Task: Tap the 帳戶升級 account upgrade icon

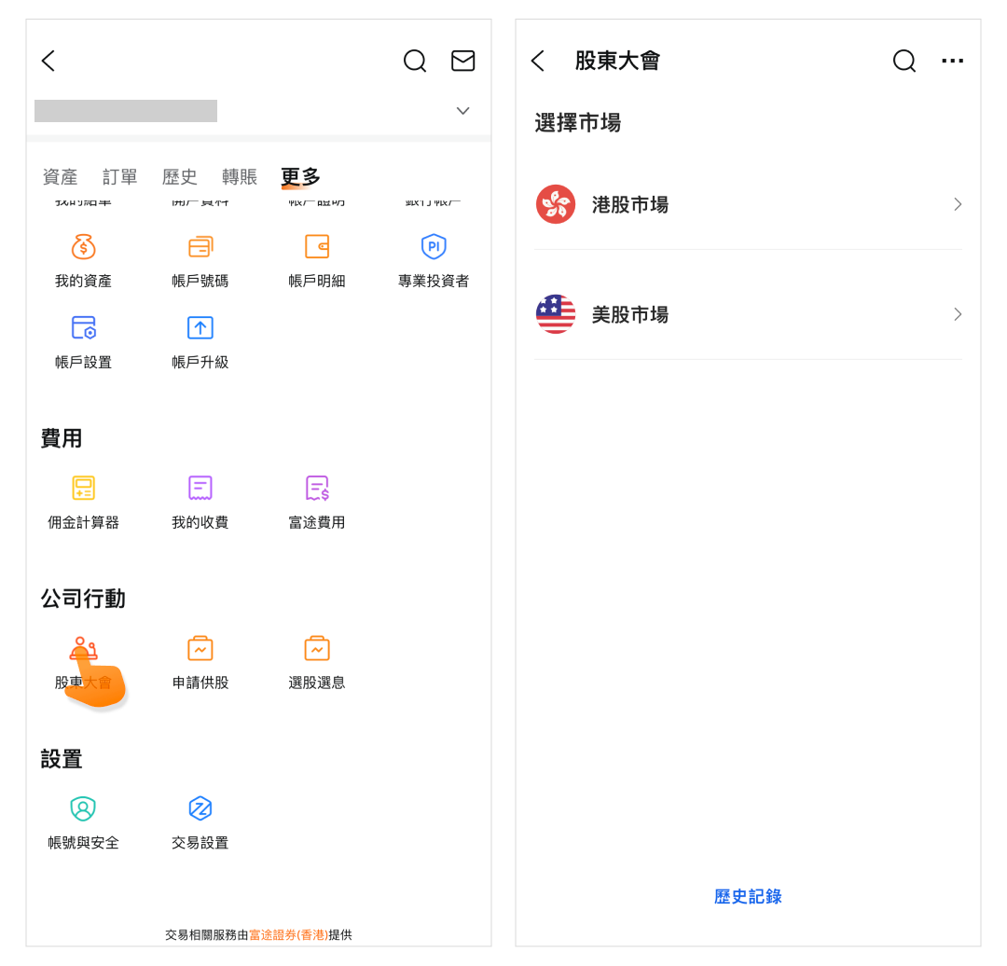Action: point(200,328)
